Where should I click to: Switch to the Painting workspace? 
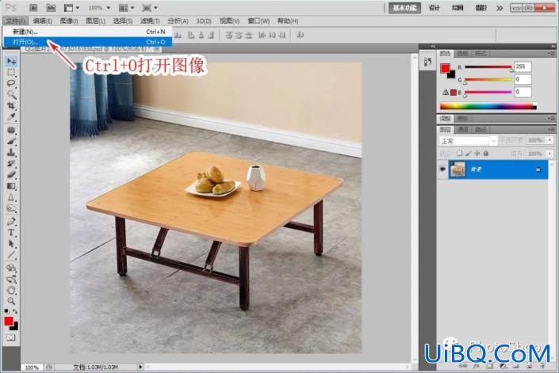coord(458,8)
